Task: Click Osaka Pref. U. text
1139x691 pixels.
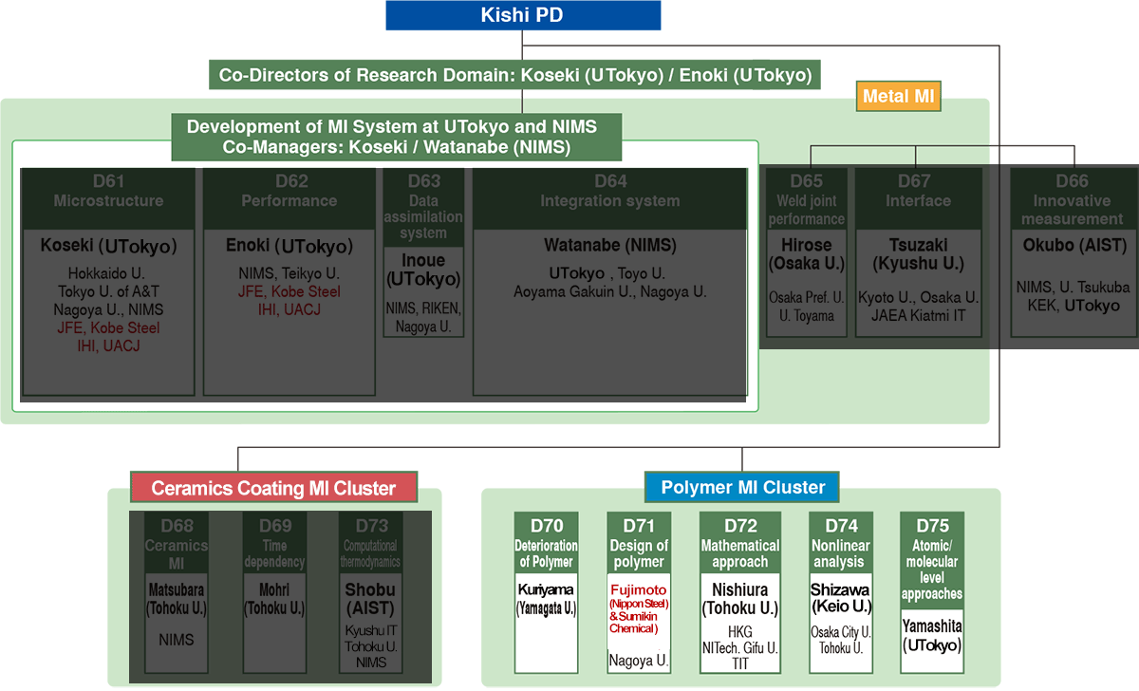Action: point(806,298)
